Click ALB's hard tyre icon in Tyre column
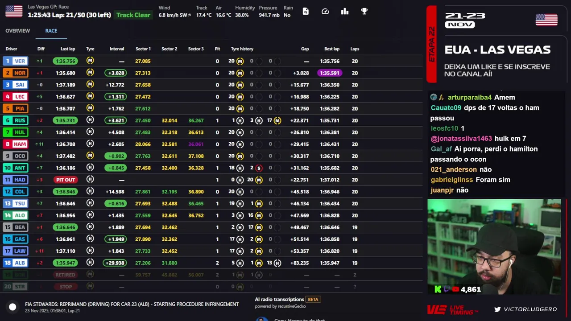Screen dimensions: 571x321 tap(90, 263)
